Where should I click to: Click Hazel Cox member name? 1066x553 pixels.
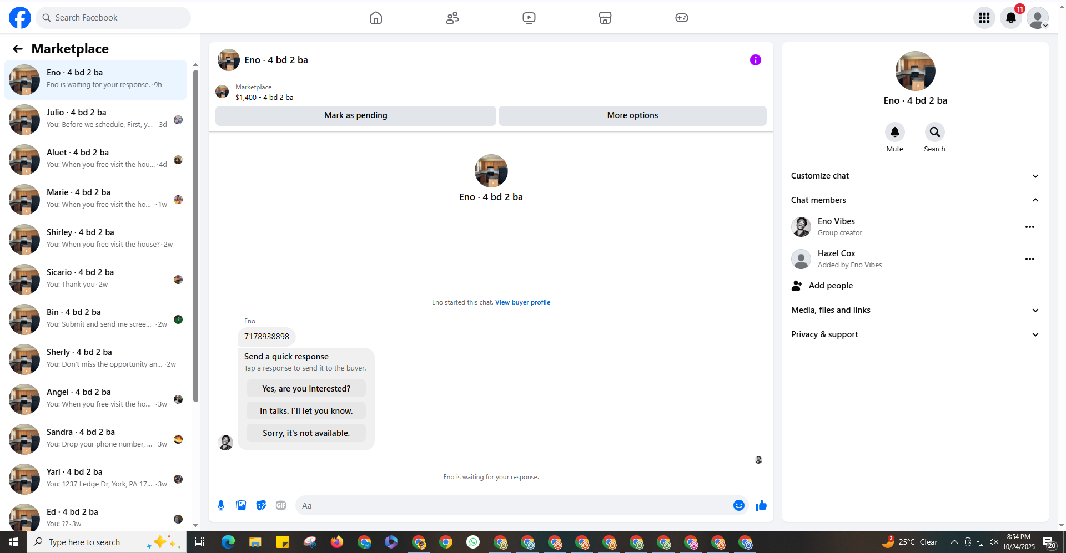point(836,253)
